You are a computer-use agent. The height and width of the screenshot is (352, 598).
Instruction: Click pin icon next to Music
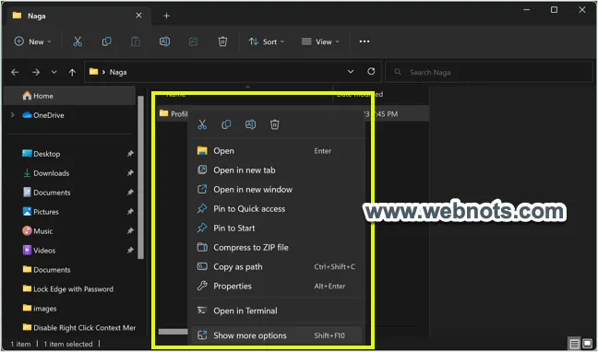130,231
